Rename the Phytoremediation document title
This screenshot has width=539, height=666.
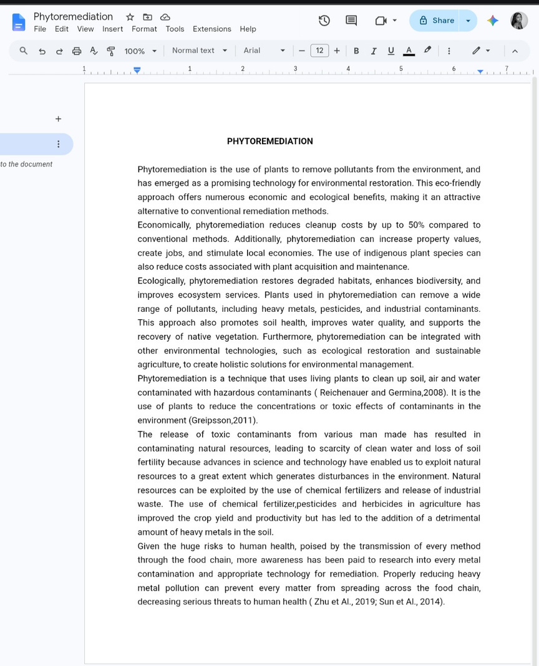click(73, 17)
